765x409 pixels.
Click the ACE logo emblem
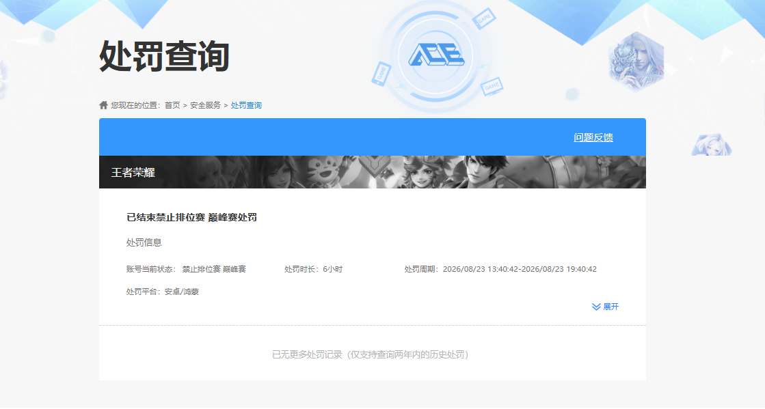tap(436, 55)
